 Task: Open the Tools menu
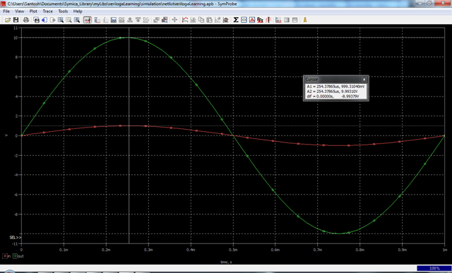tap(63, 11)
